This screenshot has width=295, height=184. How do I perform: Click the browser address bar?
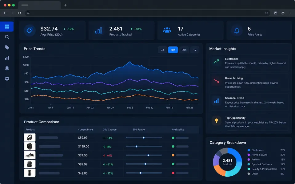[147, 13]
